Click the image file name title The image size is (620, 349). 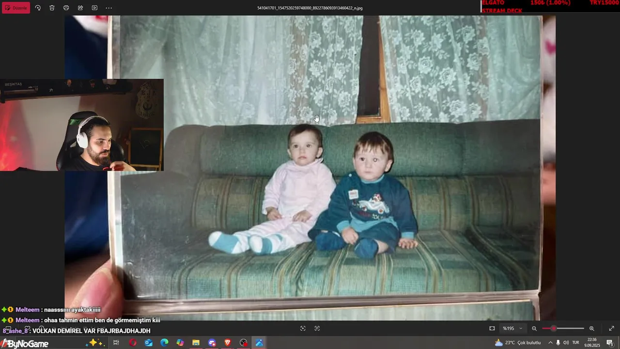[x=310, y=8]
